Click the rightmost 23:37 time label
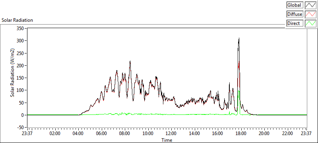The image size is (318, 143). (x=306, y=133)
